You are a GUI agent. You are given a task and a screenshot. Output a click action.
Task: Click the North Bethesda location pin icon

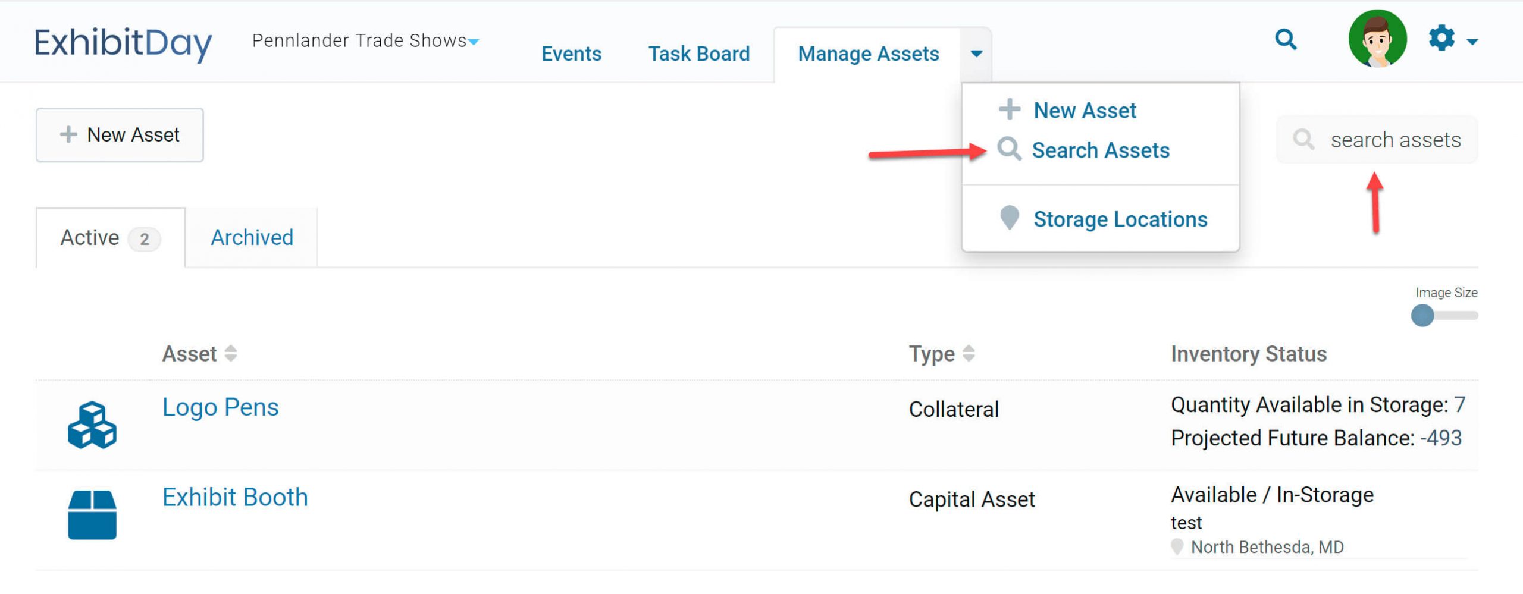[x=1177, y=546]
